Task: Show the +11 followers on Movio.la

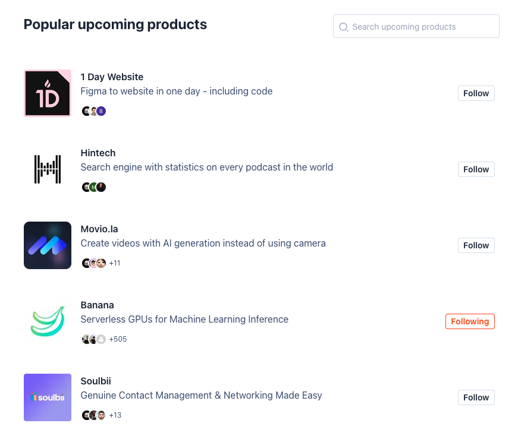Action: point(115,263)
